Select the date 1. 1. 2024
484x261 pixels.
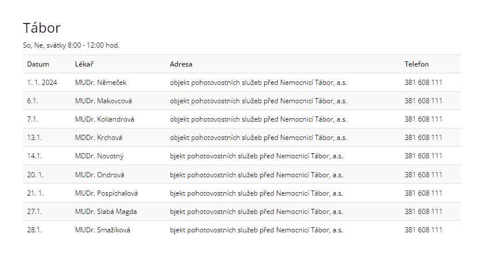tap(42, 83)
